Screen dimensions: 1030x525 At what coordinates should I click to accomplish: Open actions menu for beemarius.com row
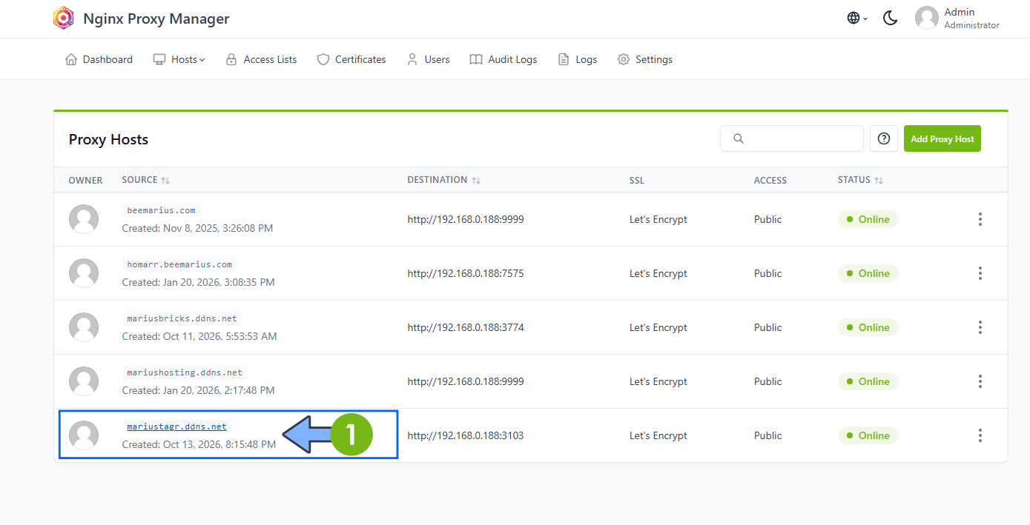coord(980,219)
